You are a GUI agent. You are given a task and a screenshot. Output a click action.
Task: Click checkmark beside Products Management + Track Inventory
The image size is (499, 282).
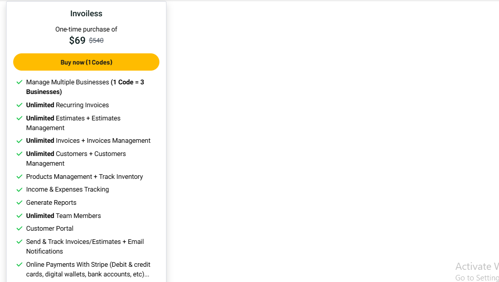pyautogui.click(x=19, y=176)
